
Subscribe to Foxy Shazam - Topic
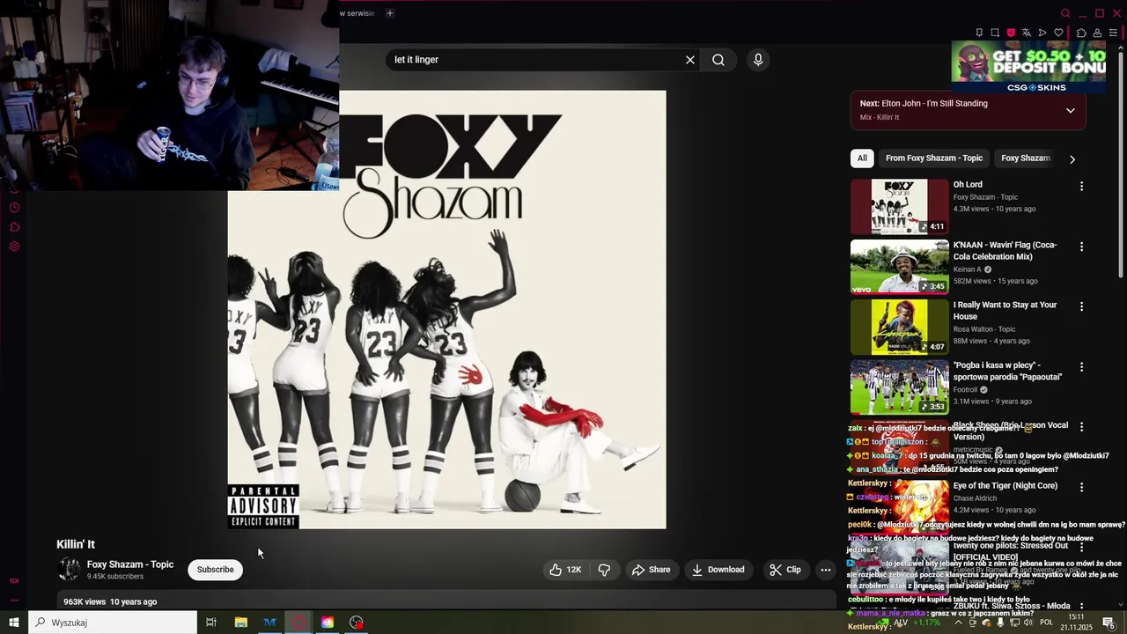[216, 570]
